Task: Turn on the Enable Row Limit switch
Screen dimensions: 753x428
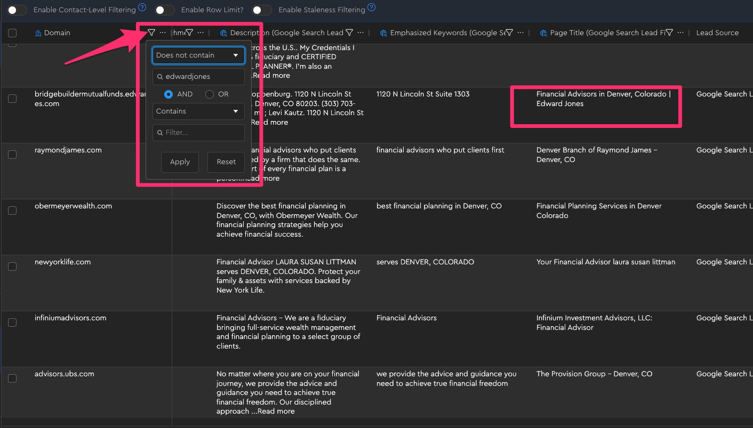Action: pos(165,10)
